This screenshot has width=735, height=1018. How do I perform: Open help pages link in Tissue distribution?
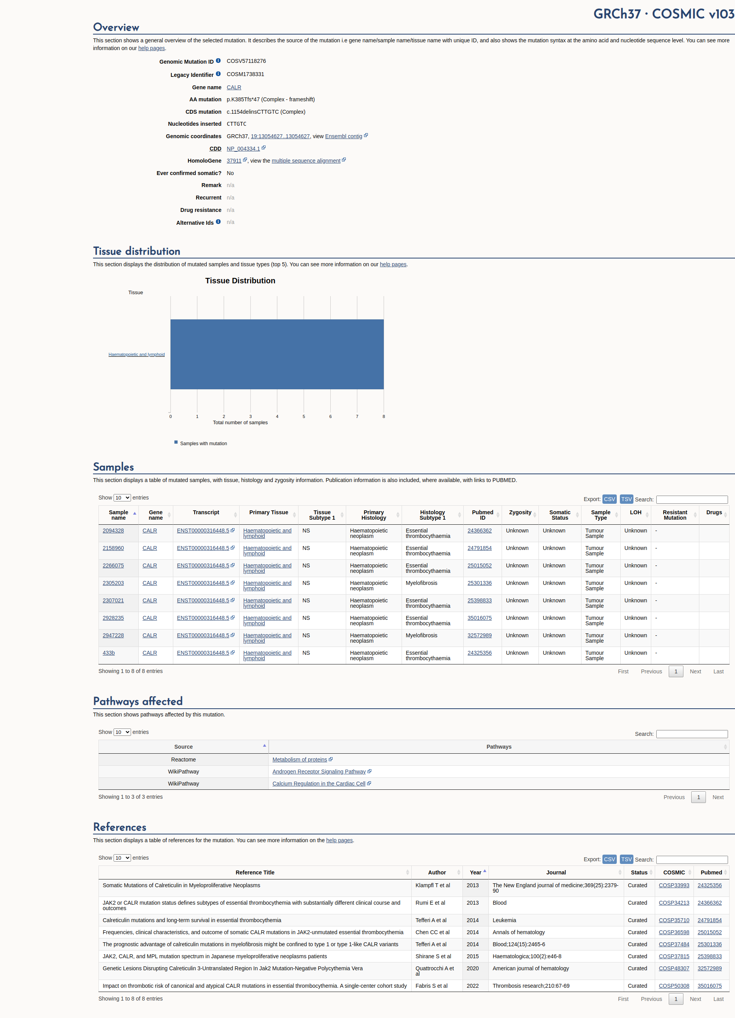(393, 264)
